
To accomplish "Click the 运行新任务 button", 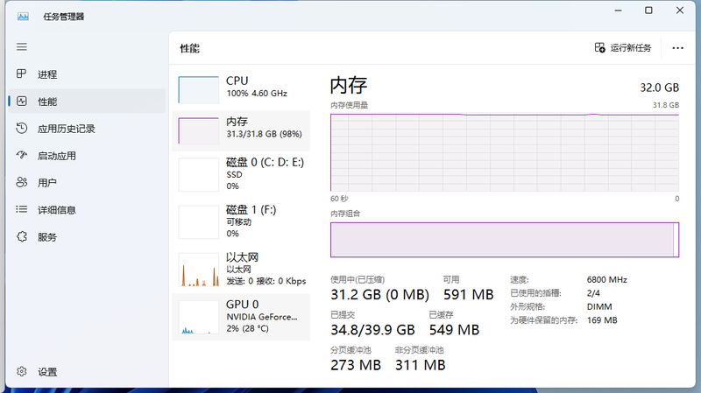I will click(623, 48).
